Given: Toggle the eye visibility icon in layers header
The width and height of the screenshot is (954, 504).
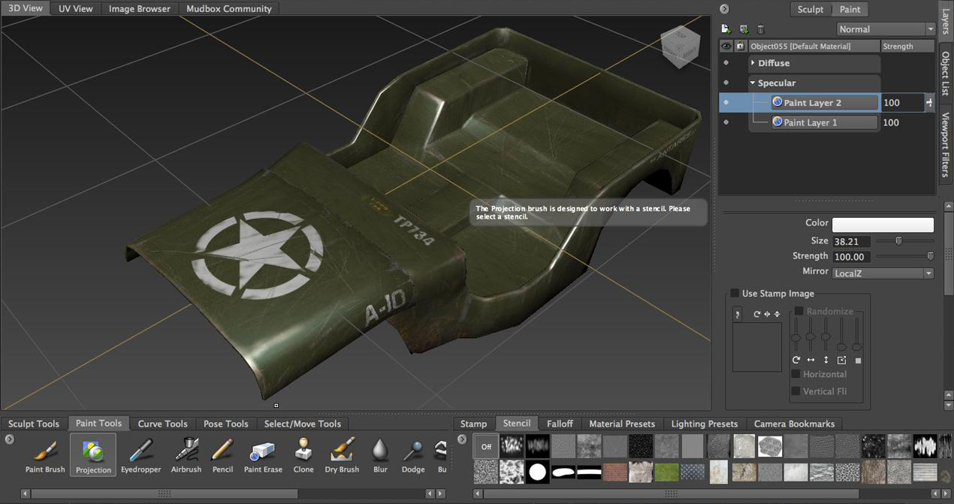Looking at the screenshot, I should click(726, 47).
